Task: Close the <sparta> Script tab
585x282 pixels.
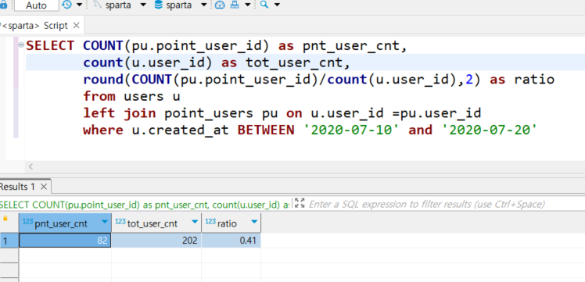Action: pos(76,25)
